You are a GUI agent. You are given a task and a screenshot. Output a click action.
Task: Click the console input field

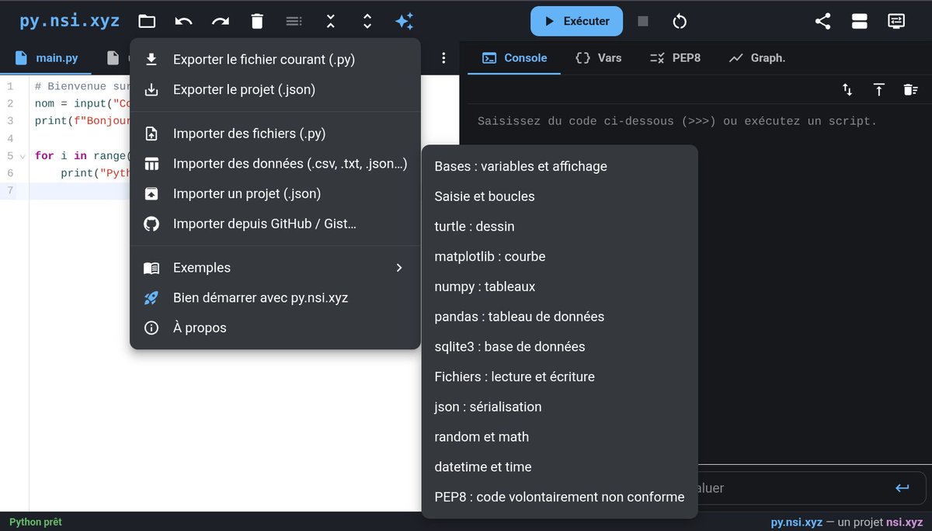[x=792, y=488]
